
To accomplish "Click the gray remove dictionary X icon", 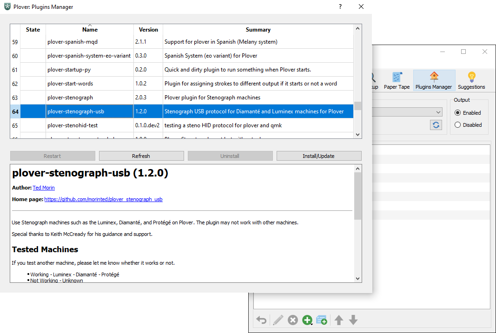I will (292, 320).
